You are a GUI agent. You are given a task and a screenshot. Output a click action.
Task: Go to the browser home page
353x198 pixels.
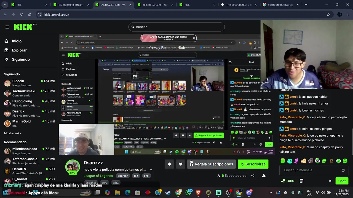click(x=30, y=15)
